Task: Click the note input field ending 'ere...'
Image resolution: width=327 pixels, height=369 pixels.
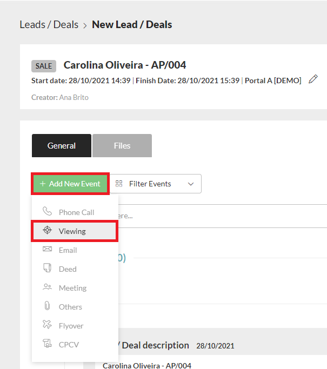Action: coord(223,216)
